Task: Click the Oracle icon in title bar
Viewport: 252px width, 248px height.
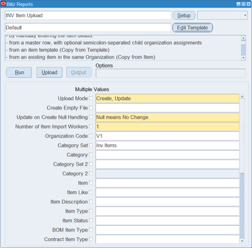Action: click(x=3, y=4)
